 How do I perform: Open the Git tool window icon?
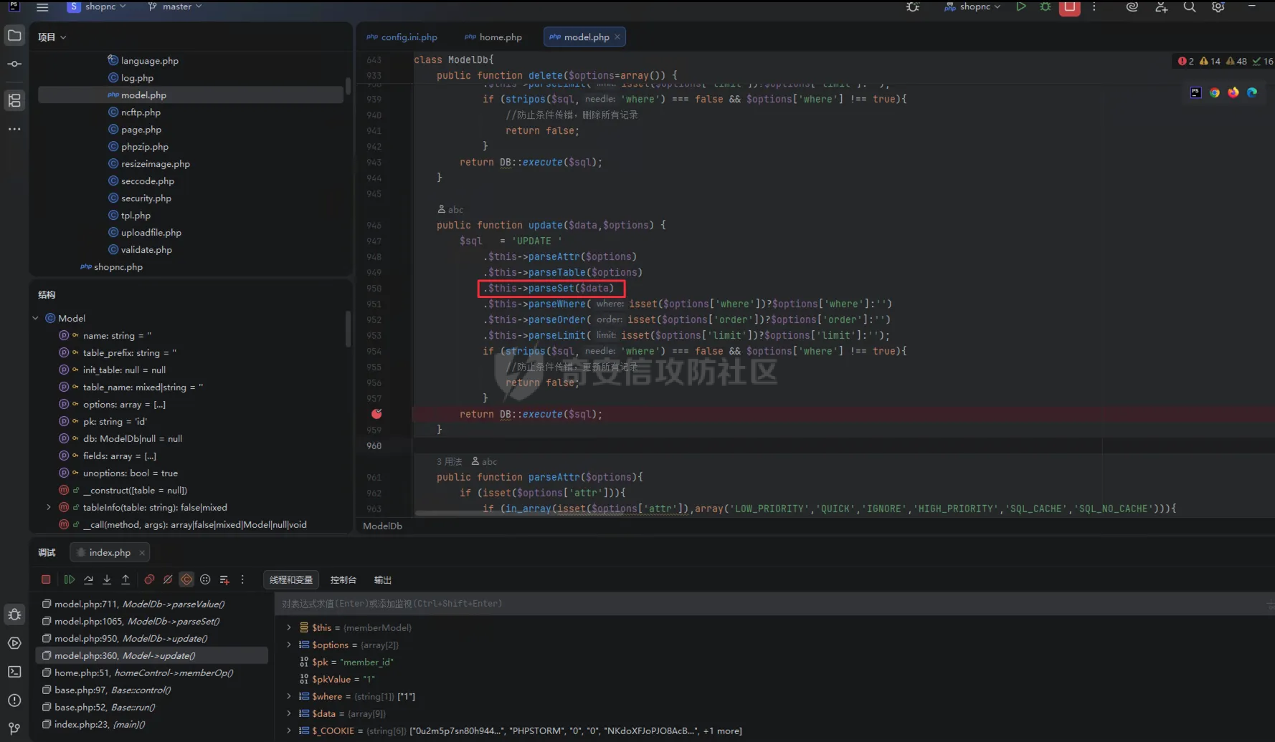tap(14, 728)
